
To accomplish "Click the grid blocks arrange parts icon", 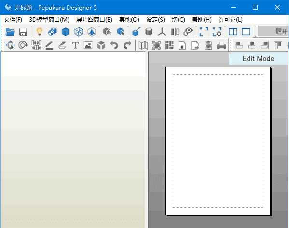I will (x=169, y=45).
